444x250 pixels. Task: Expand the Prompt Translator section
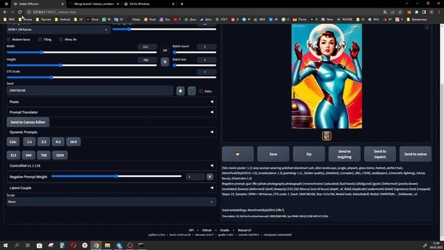[111, 112]
